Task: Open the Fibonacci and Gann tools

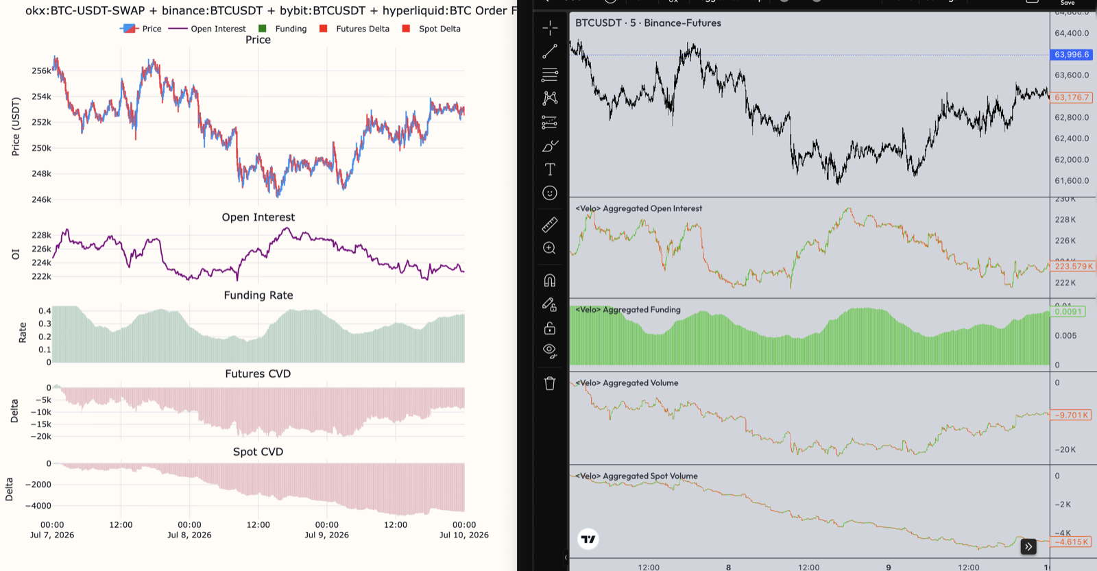Action: pyautogui.click(x=550, y=75)
